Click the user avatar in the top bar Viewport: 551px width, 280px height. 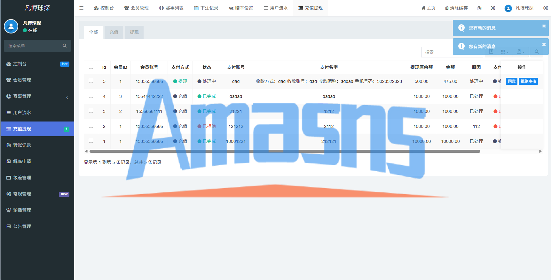508,8
